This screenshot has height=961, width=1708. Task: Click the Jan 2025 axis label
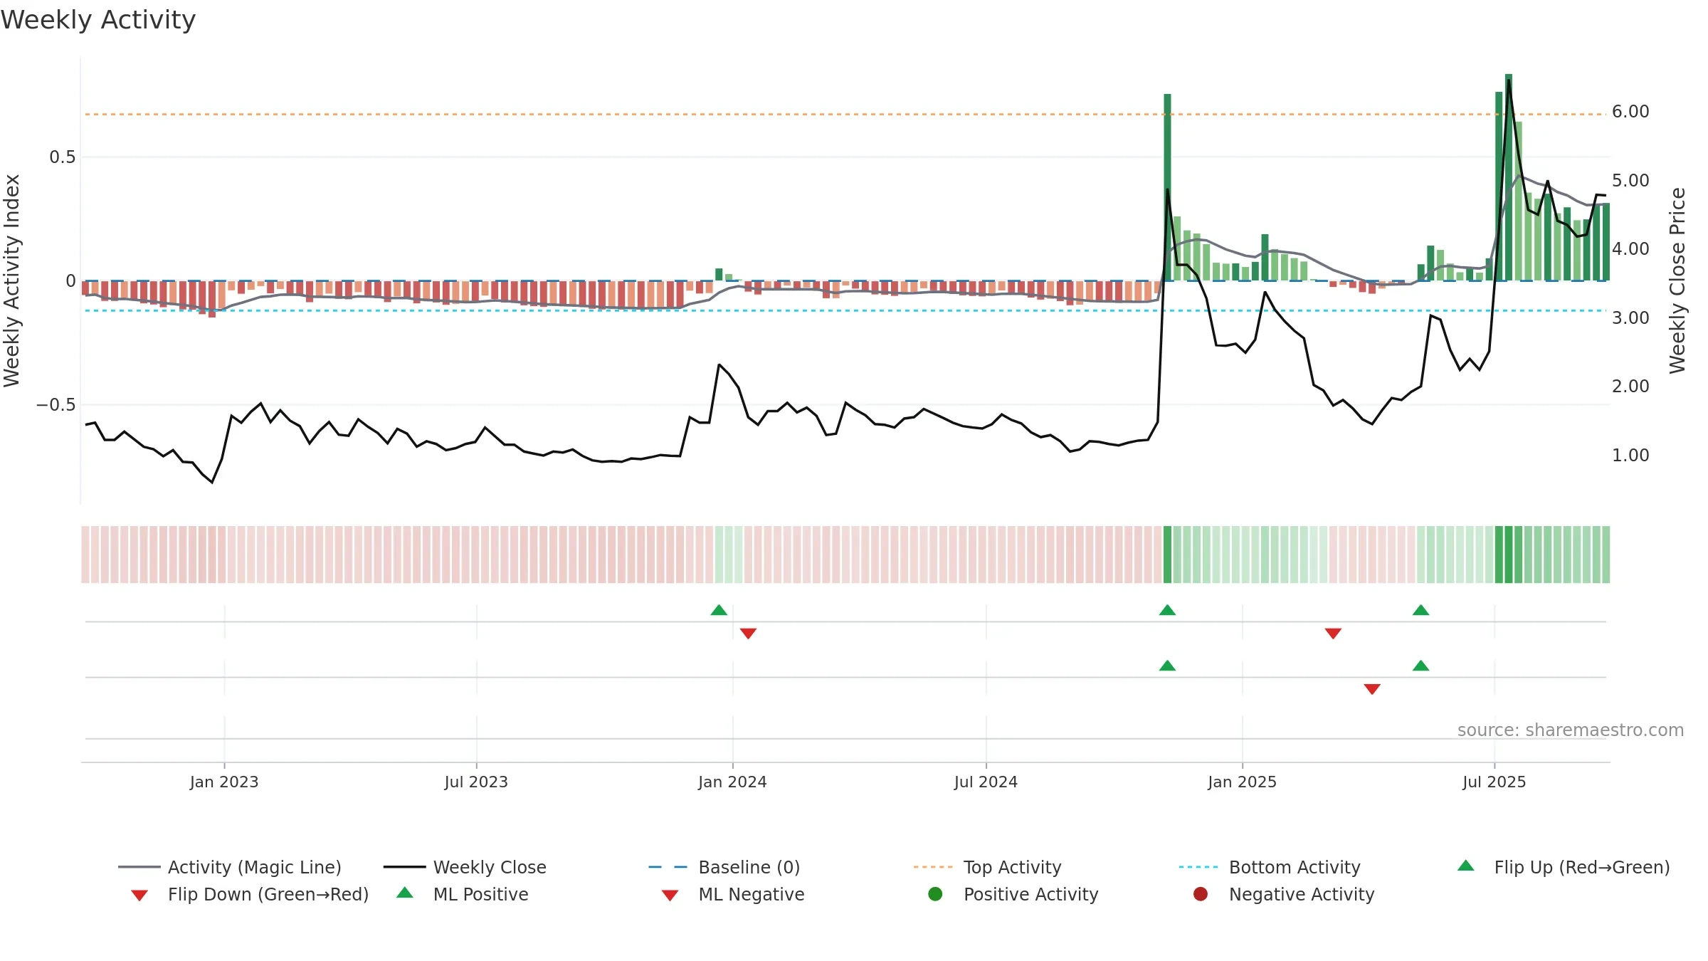coord(1242,782)
